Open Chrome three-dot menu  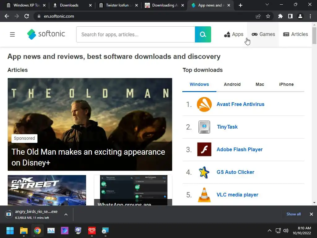coord(310,16)
